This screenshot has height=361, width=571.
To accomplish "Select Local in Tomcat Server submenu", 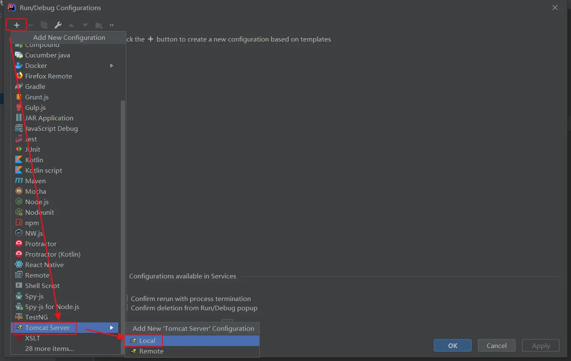I will pos(192,340).
